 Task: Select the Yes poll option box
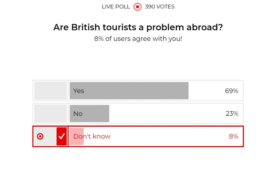pyautogui.click(x=51, y=91)
